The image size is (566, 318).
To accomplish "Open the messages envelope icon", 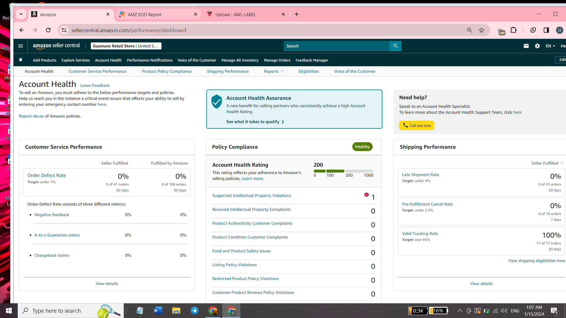I will click(526, 46).
